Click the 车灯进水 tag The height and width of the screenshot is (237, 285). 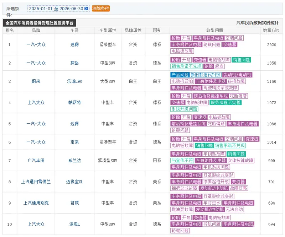[x=212, y=203]
